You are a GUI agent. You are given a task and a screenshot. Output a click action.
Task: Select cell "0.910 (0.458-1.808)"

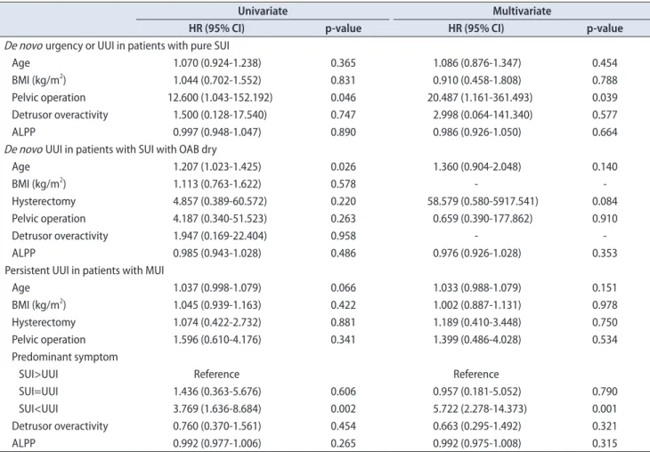point(476,80)
